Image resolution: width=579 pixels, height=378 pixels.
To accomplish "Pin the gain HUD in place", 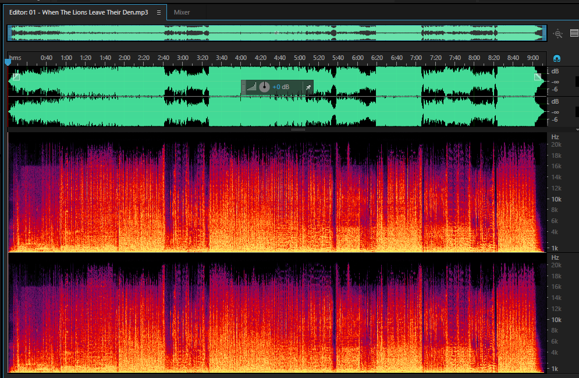I will click(308, 87).
